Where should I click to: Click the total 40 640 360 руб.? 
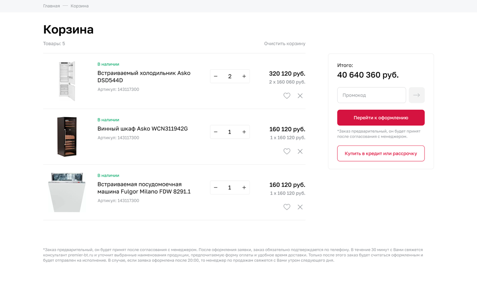[x=368, y=75]
